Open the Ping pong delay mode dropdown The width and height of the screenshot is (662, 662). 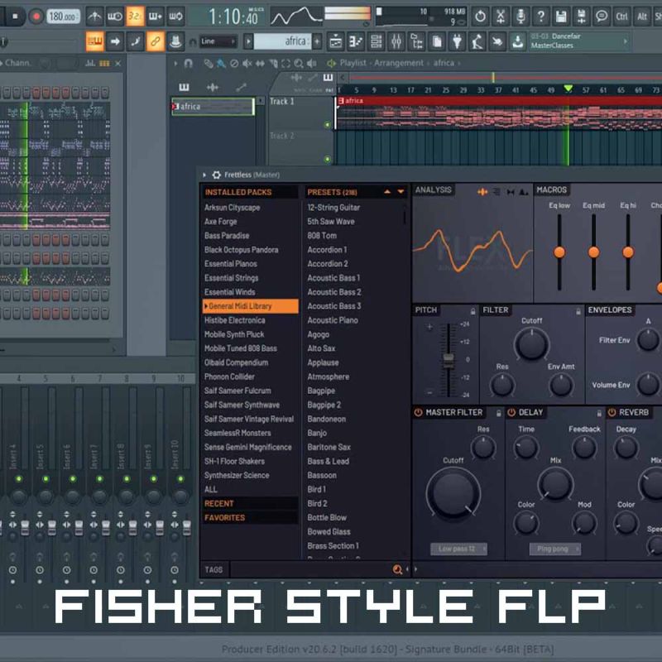[557, 549]
